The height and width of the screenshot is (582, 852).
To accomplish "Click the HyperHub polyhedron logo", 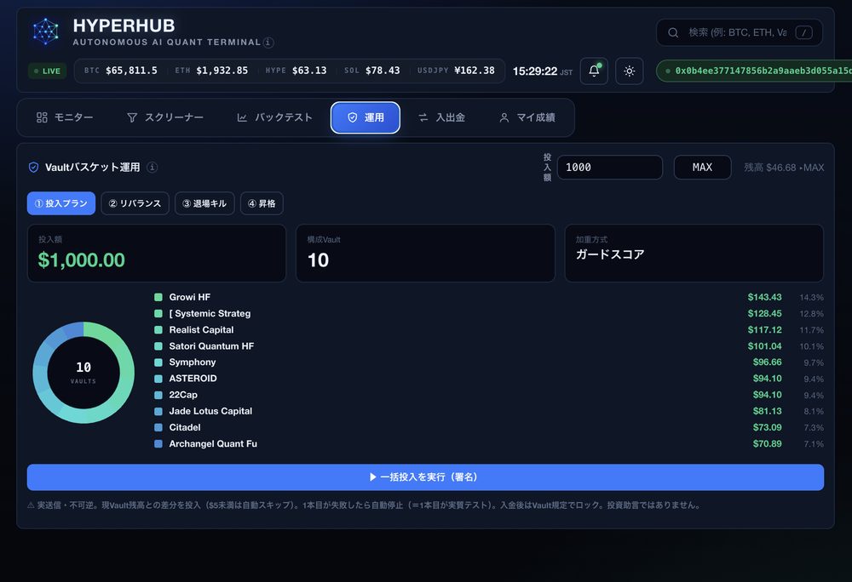I will (x=46, y=31).
